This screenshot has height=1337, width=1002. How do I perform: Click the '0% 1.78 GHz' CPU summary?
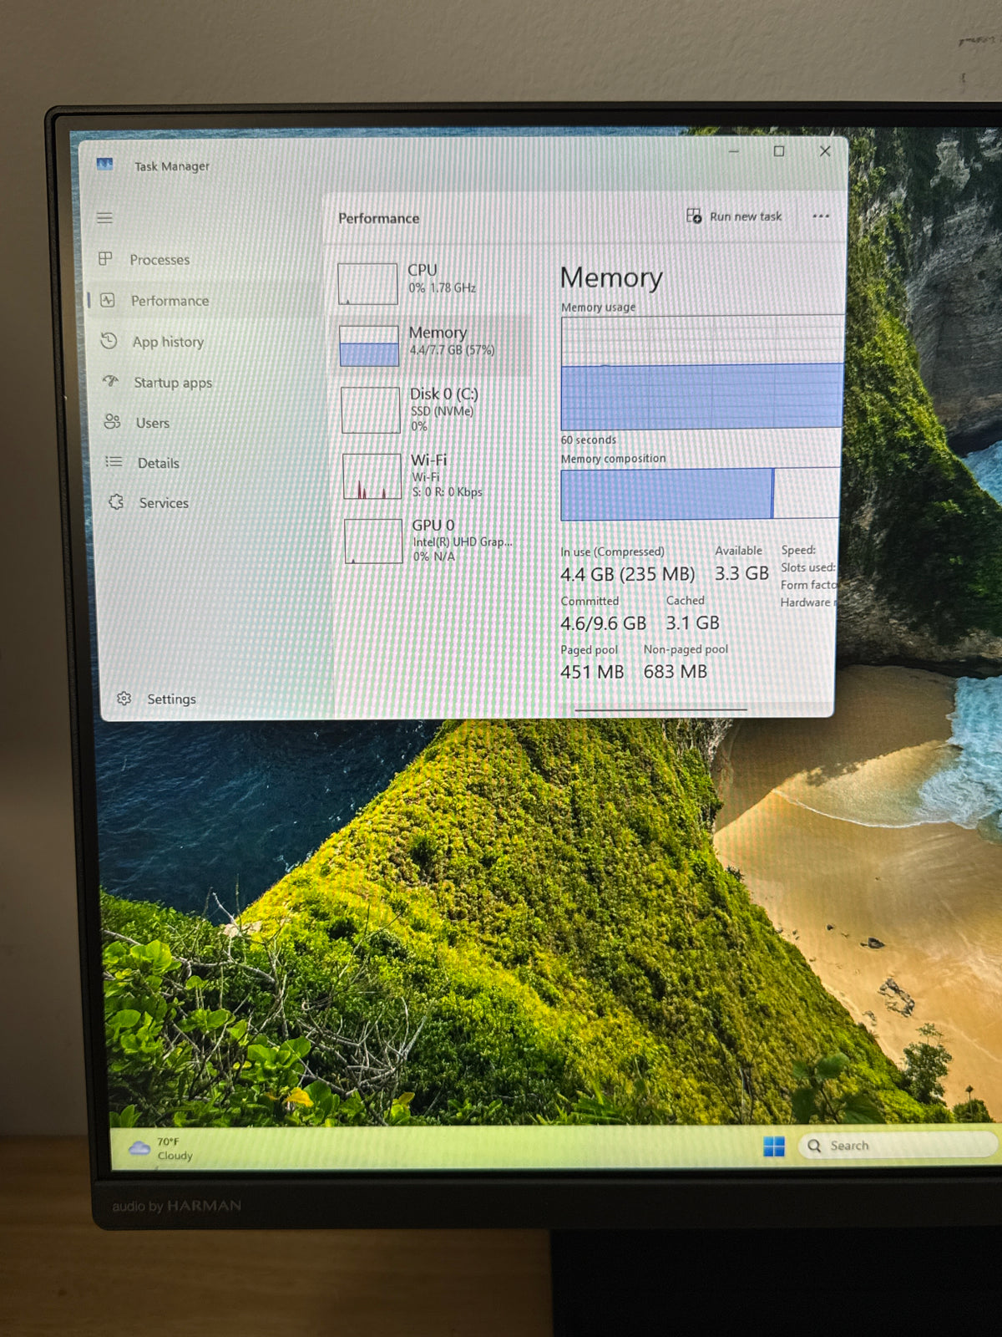[x=442, y=287]
